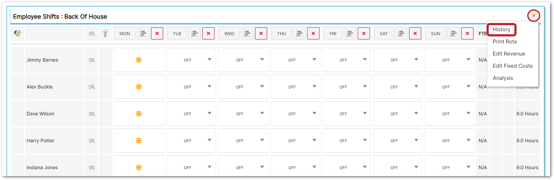The height and width of the screenshot is (180, 554).
Task: Click the red X button beside SUN
Action: 467,33
